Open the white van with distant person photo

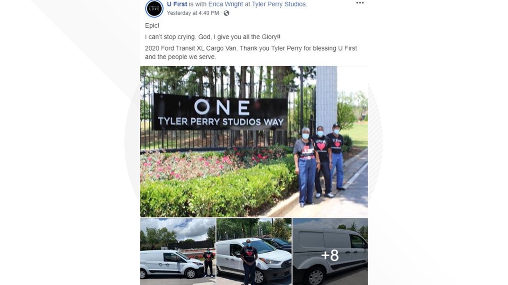pyautogui.click(x=178, y=251)
